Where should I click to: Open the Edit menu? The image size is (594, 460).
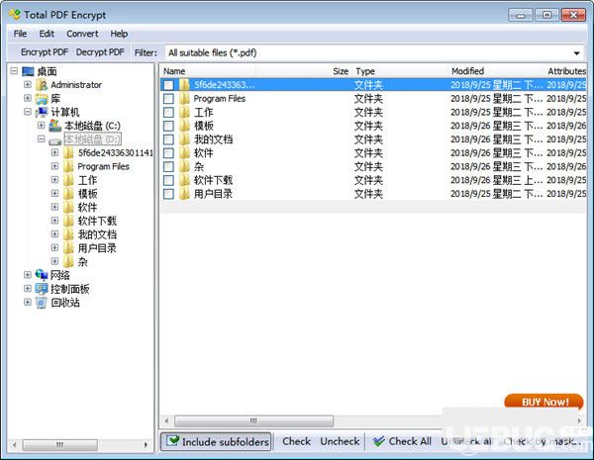tap(47, 34)
